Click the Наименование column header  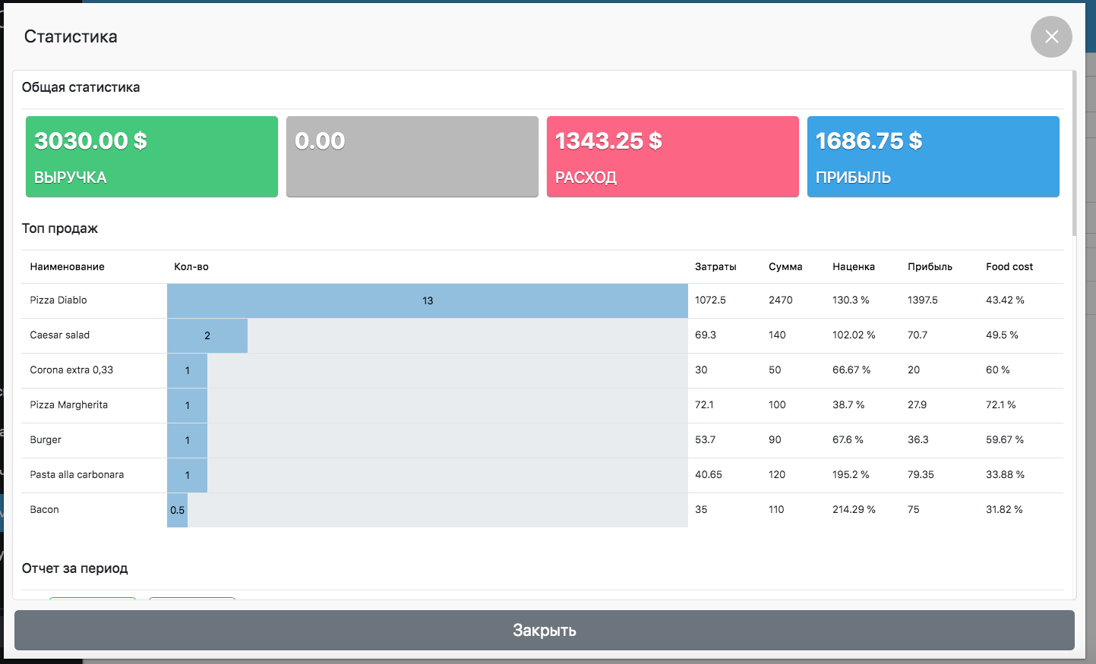click(68, 267)
